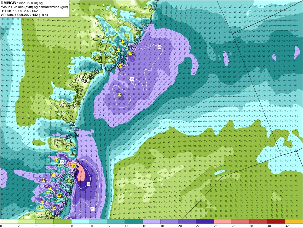Click the legend scale value 16
Viewport: 303px width, 228px height.
tap(144, 226)
